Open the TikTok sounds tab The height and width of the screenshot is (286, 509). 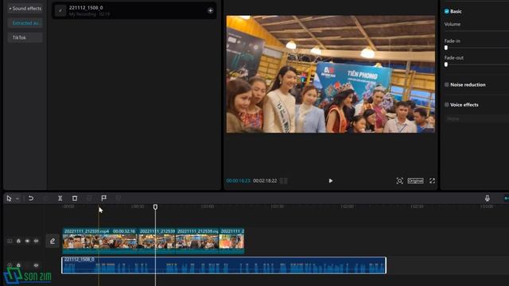click(x=25, y=37)
